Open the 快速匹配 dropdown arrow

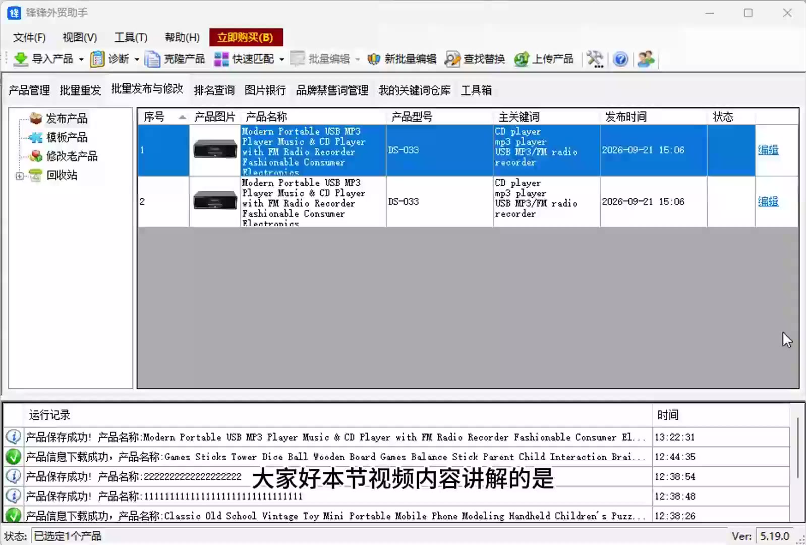(281, 60)
